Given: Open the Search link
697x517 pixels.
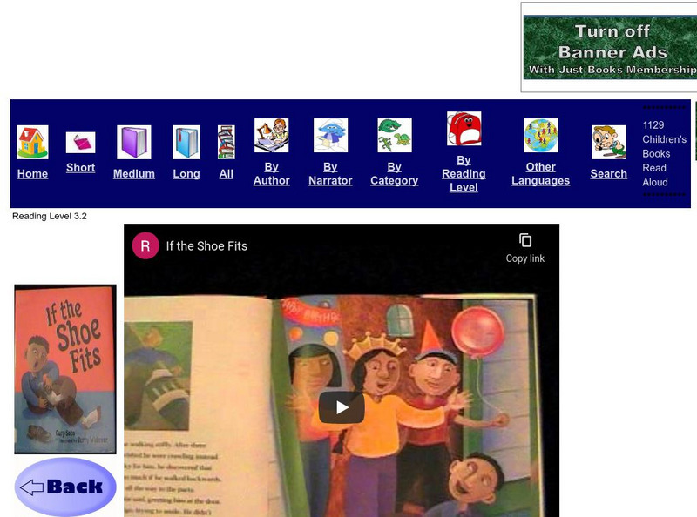Looking at the screenshot, I should pyautogui.click(x=608, y=174).
